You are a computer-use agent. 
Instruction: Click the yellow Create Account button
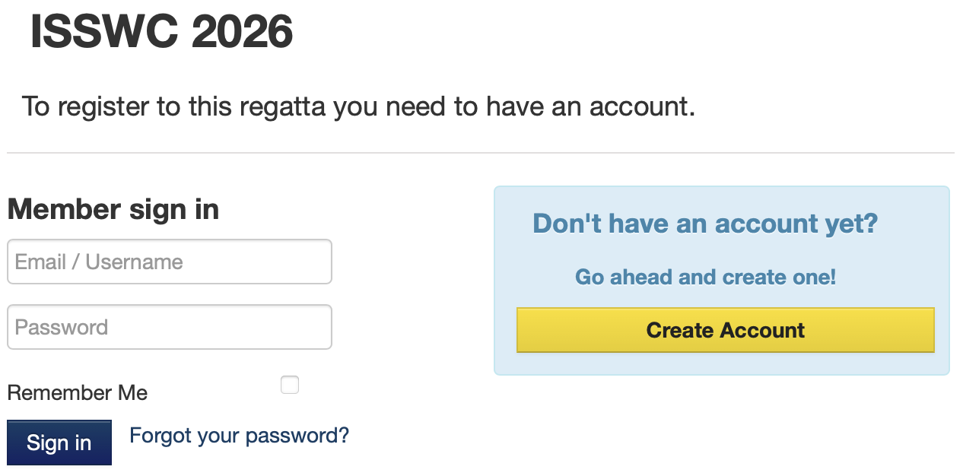[x=725, y=330]
